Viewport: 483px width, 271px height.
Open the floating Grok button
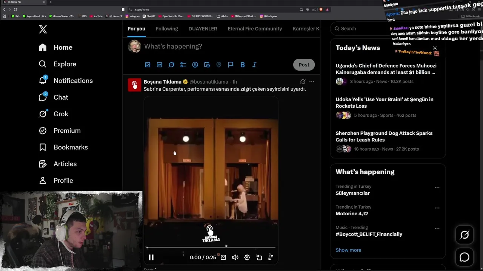click(x=465, y=235)
